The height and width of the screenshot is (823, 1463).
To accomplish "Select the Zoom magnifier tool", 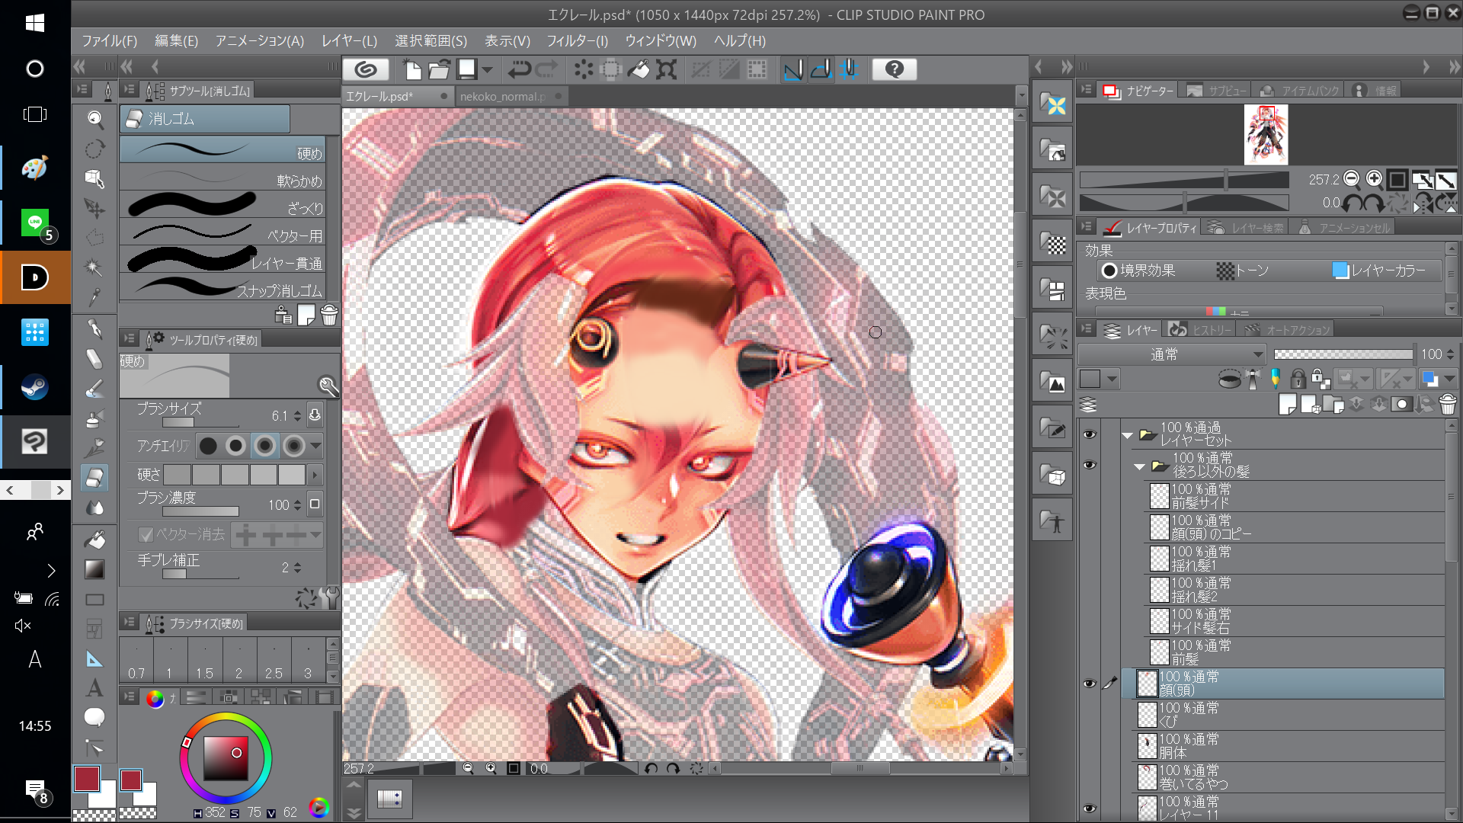I will (94, 119).
